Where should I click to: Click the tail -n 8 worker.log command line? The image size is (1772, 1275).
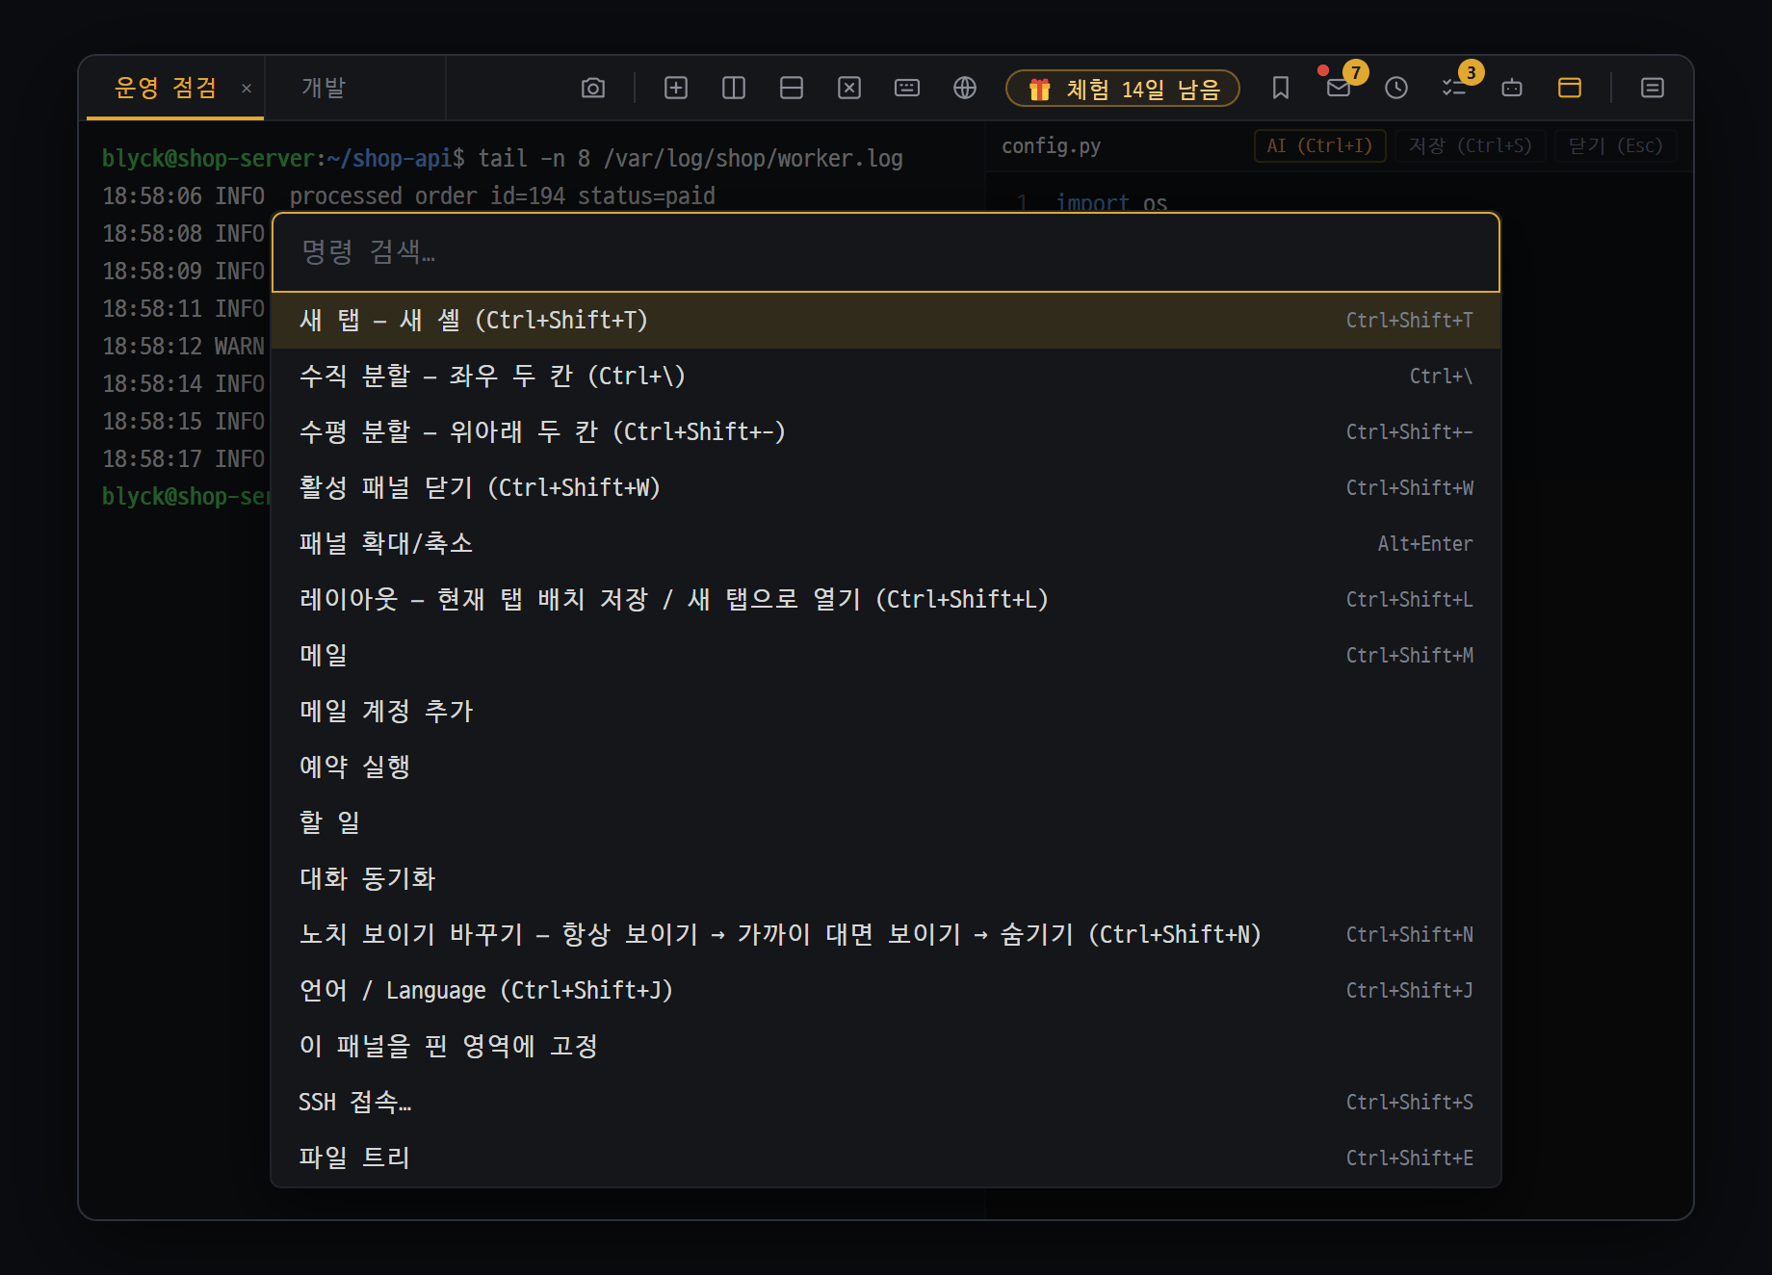click(x=691, y=158)
